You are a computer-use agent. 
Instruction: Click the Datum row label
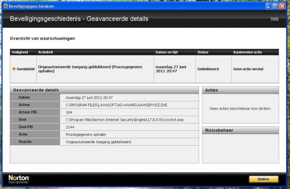35,97
